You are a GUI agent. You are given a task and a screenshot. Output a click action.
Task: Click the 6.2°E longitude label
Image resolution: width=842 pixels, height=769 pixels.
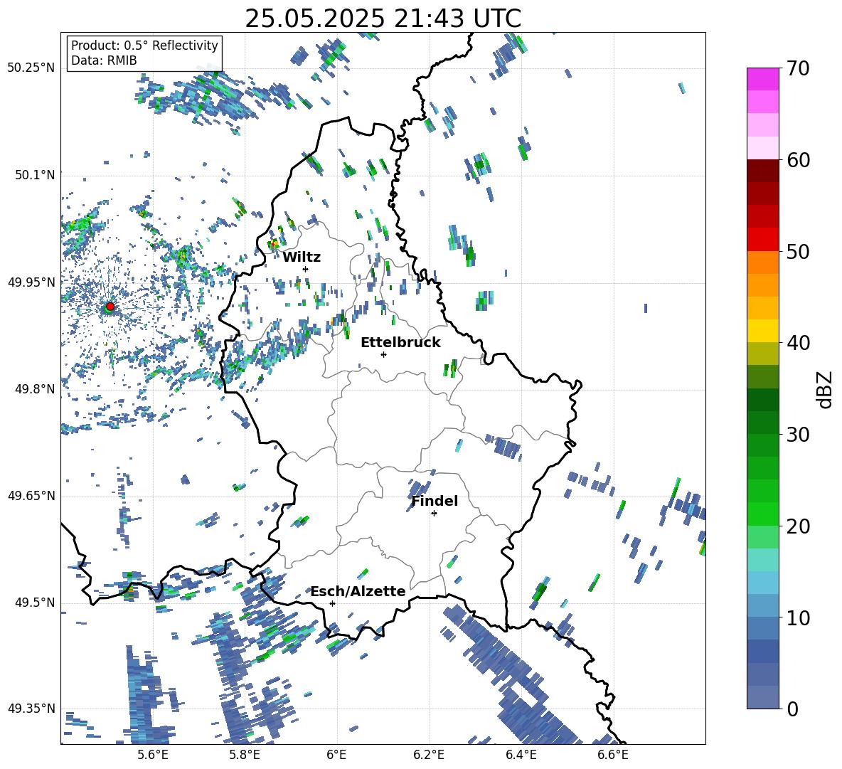[429, 755]
